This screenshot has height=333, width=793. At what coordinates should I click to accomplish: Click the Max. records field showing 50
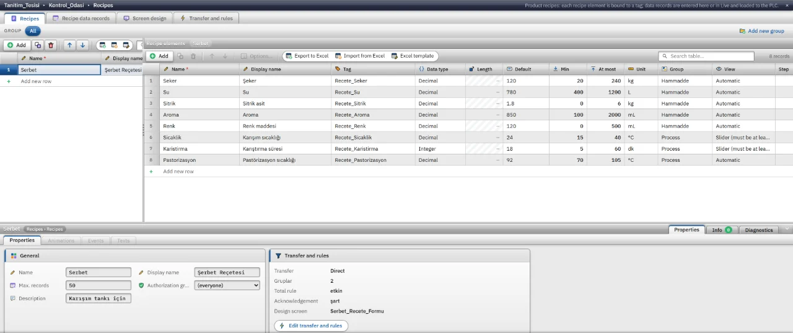tap(99, 285)
